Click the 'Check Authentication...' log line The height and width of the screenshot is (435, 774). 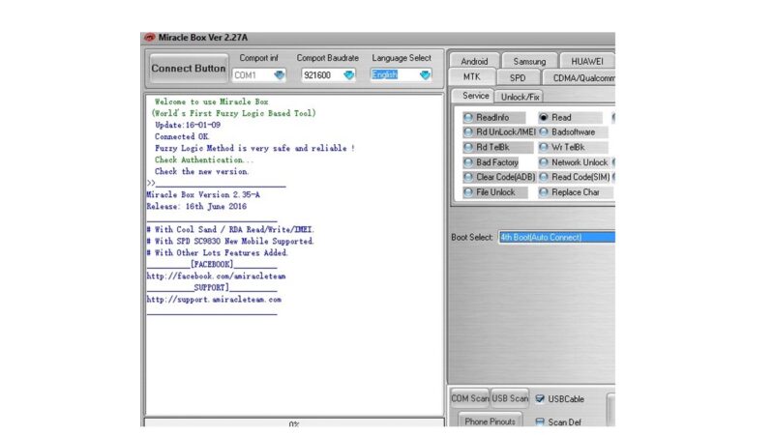(204, 159)
